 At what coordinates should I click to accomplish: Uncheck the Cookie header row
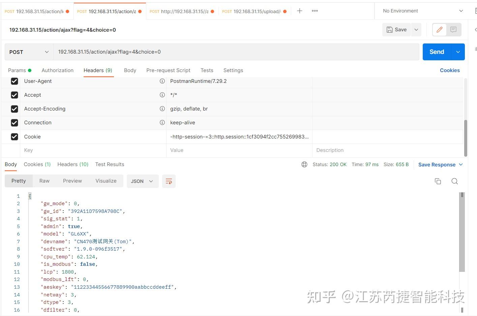[x=14, y=136]
